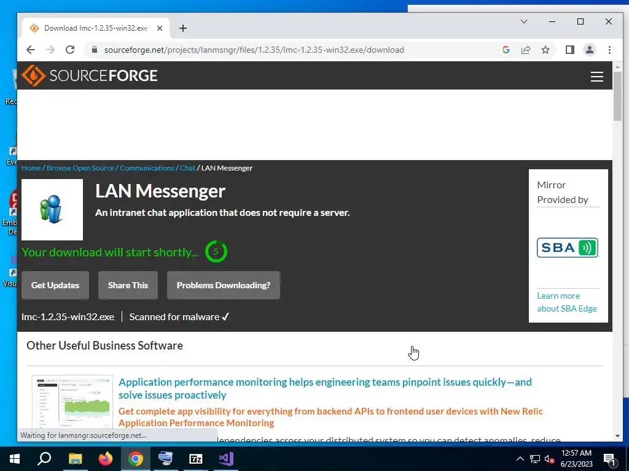The height and width of the screenshot is (471, 629).
Task: Click the Get Updates button
Action: tap(55, 285)
